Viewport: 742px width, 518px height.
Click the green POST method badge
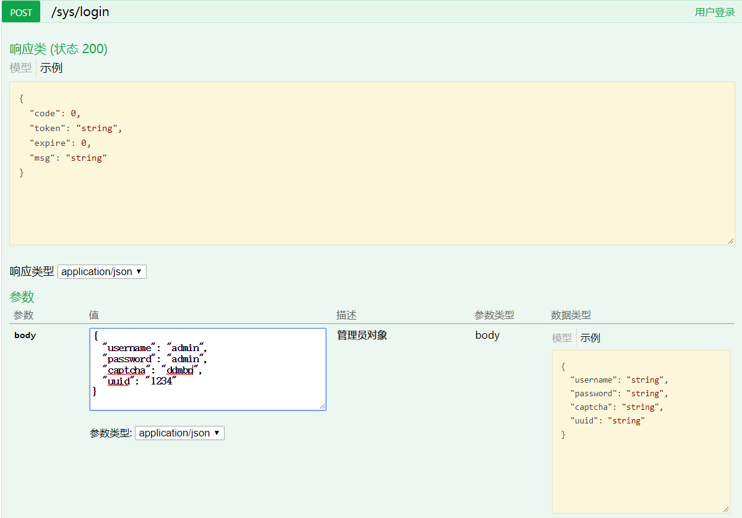[x=21, y=12]
